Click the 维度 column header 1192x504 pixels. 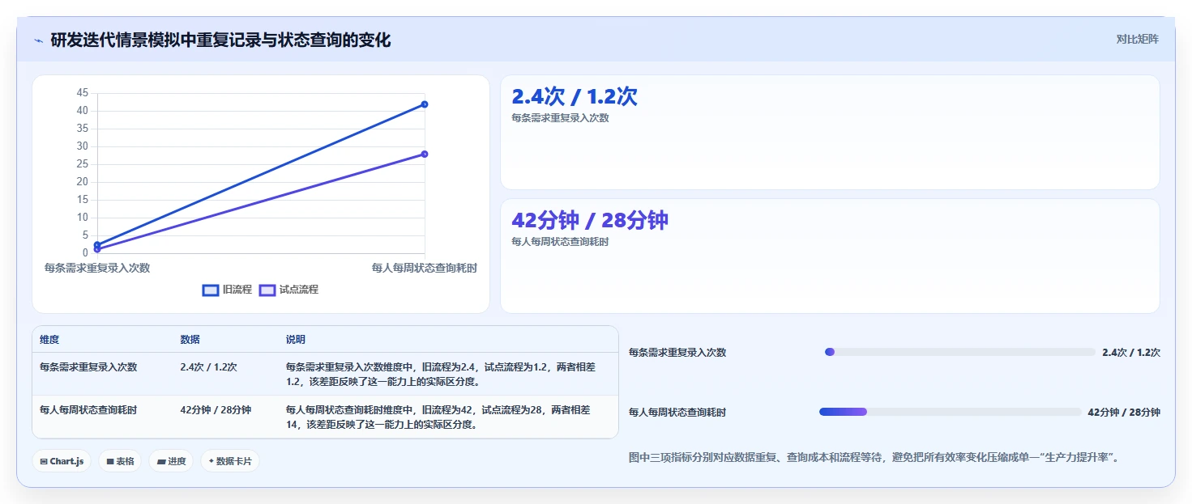49,340
